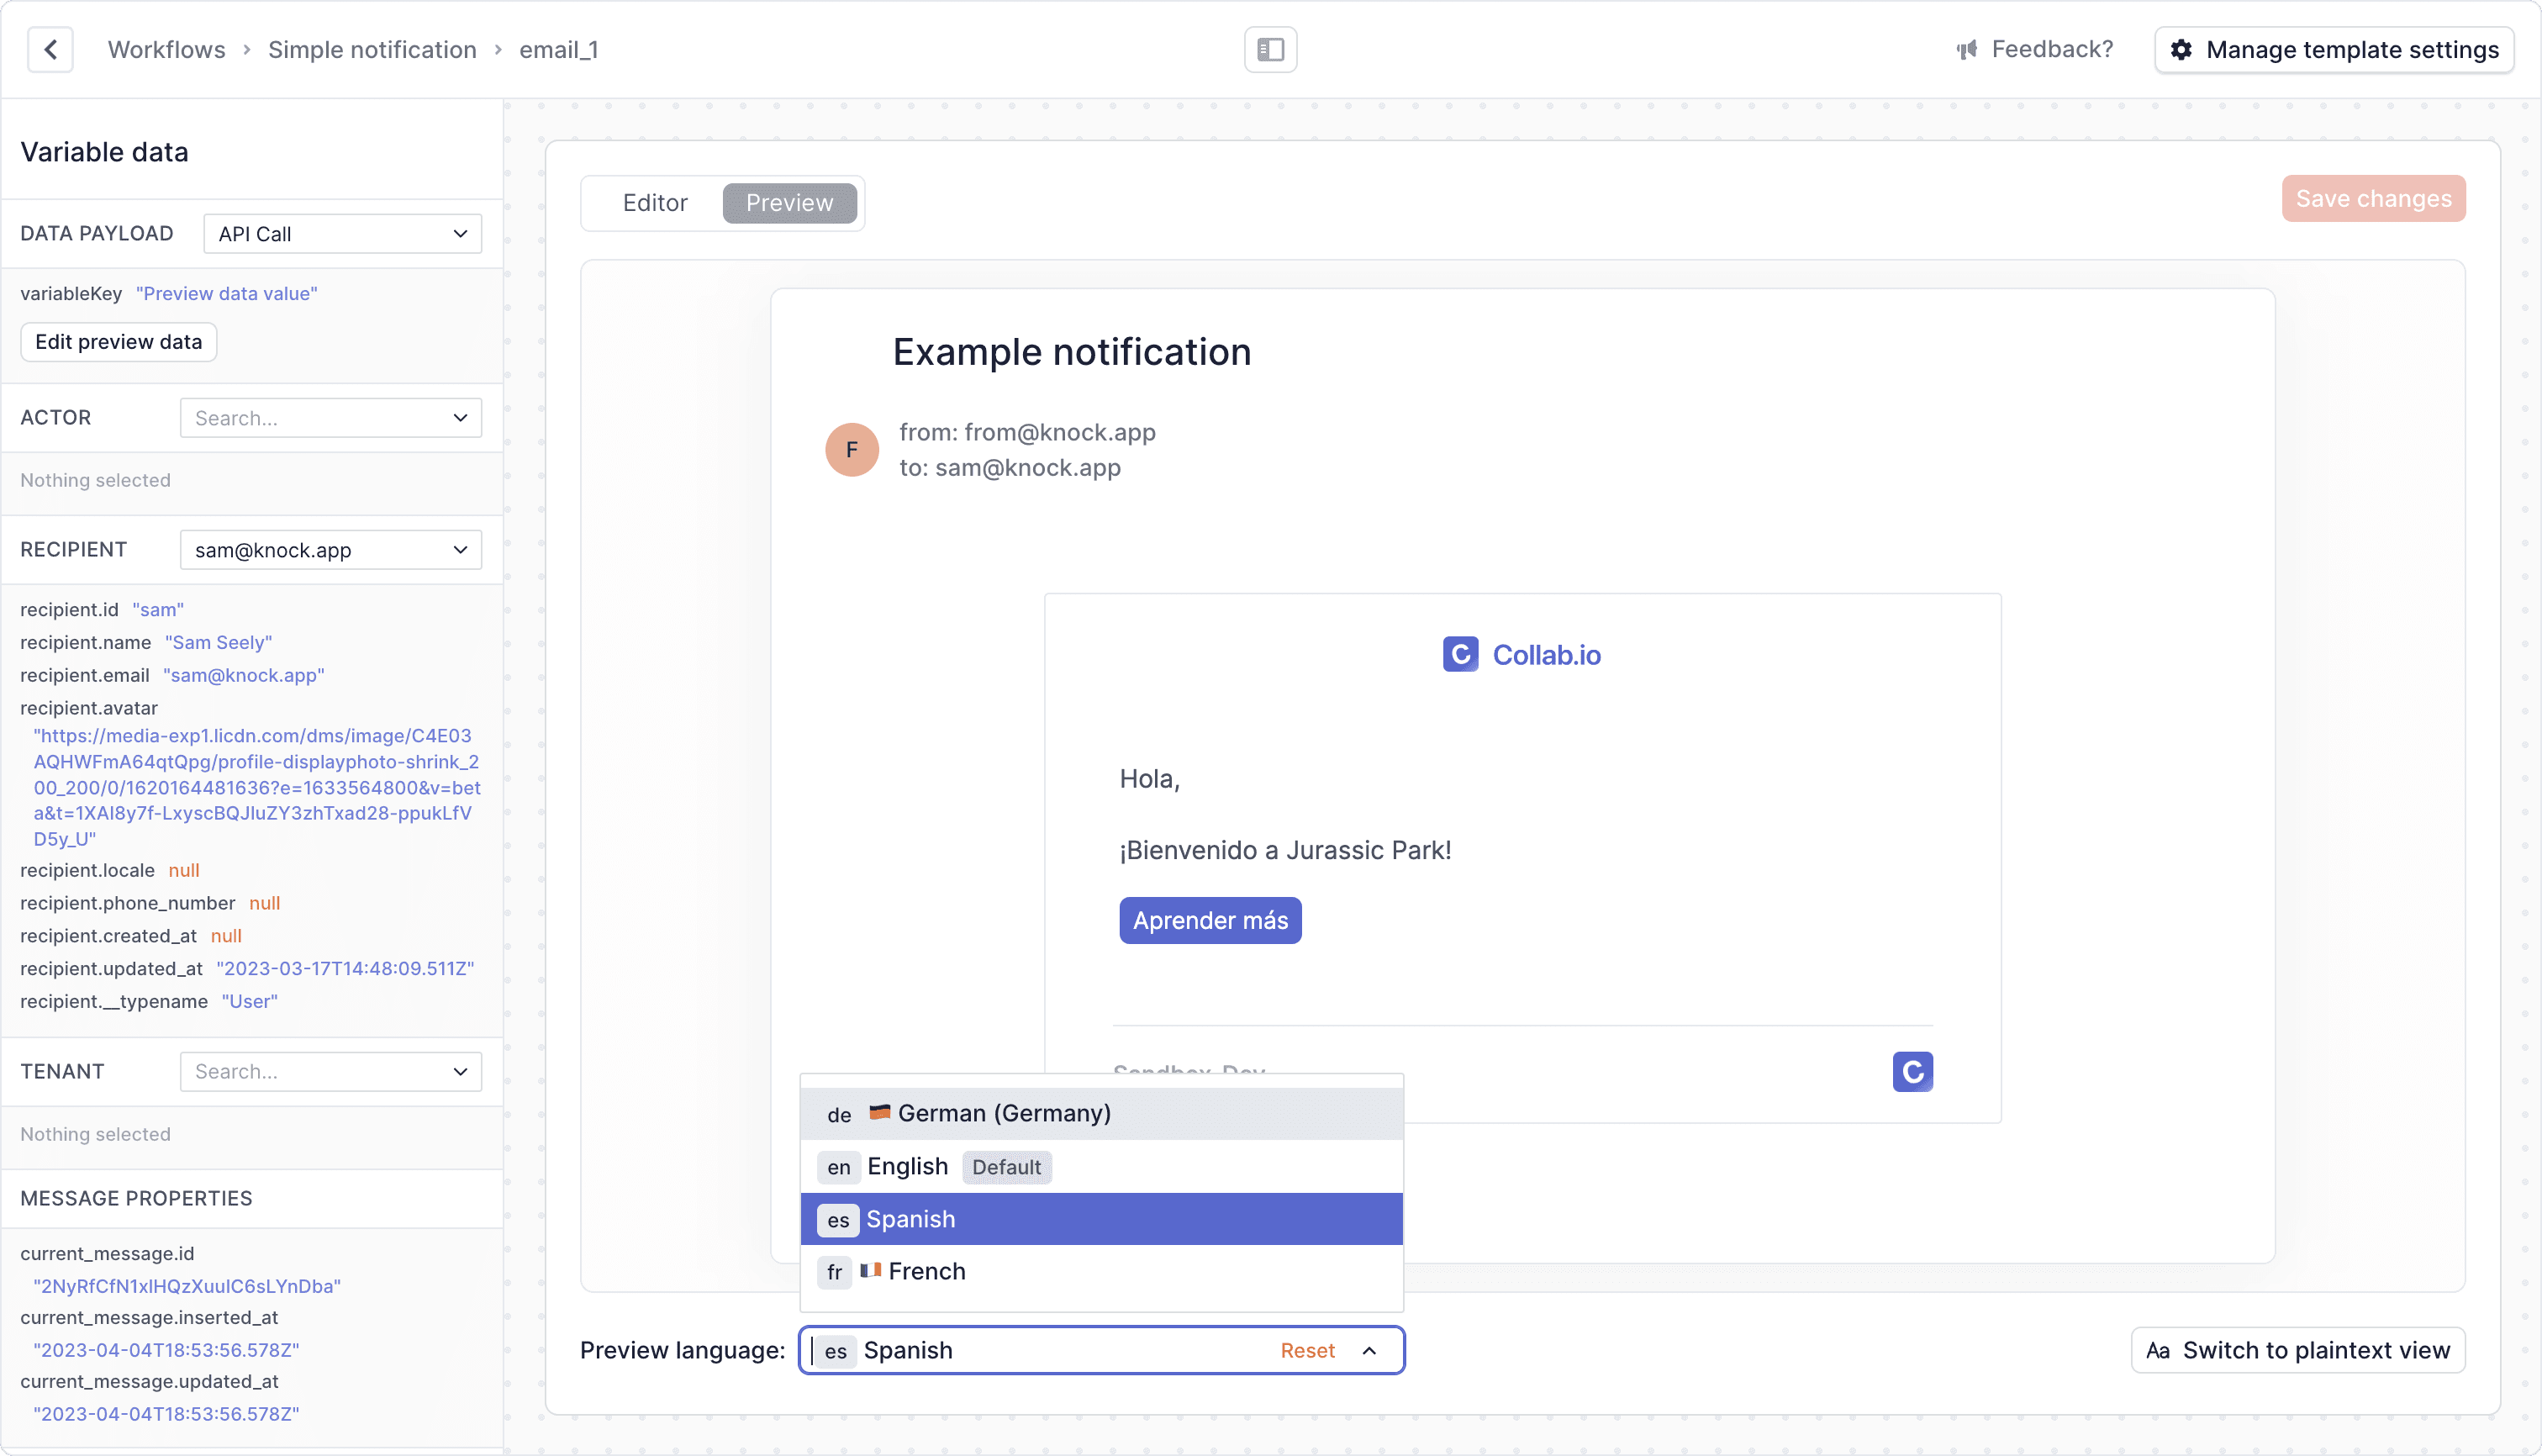Click the F avatar icon in email header
2542x1456 pixels.
pos(850,449)
